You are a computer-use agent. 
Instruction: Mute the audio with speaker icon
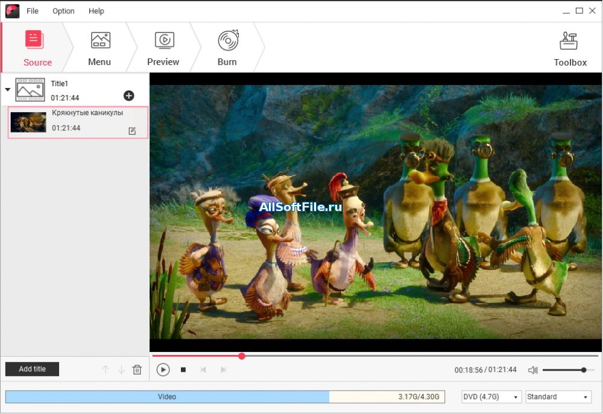click(532, 370)
